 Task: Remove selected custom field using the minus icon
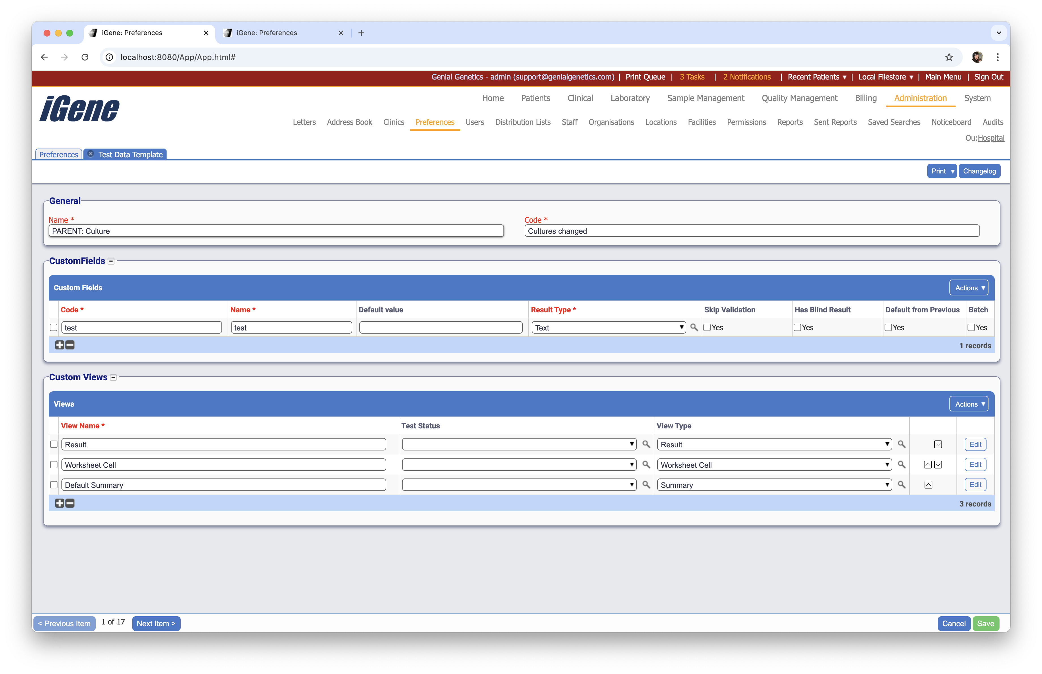(x=70, y=345)
